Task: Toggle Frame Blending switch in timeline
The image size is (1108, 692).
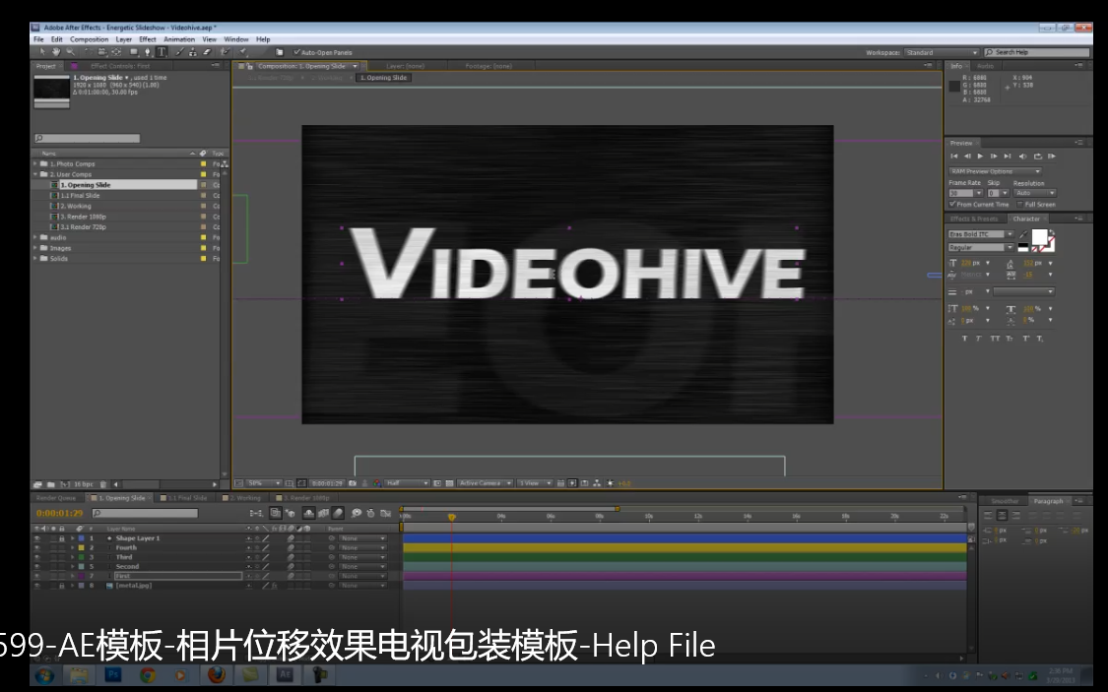Action: pos(323,514)
